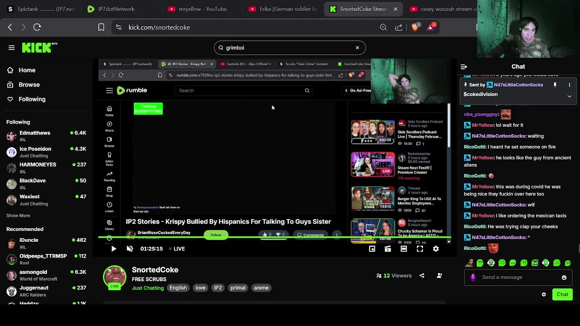
Task: Open chat settings gear
Action: click(544, 295)
